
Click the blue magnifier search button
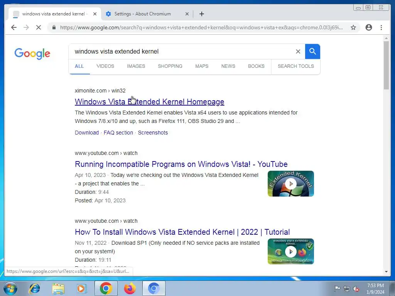click(312, 51)
